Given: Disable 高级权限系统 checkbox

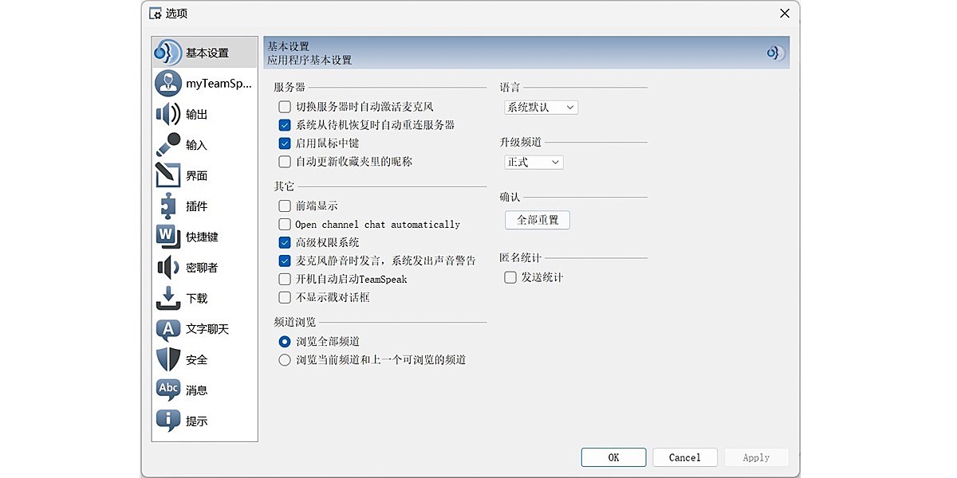Looking at the screenshot, I should click(285, 242).
